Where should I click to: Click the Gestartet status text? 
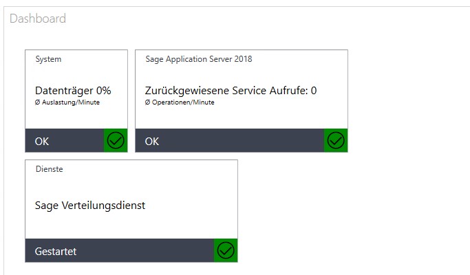(56, 252)
